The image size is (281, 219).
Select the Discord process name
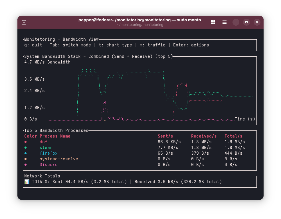[x=48, y=165]
